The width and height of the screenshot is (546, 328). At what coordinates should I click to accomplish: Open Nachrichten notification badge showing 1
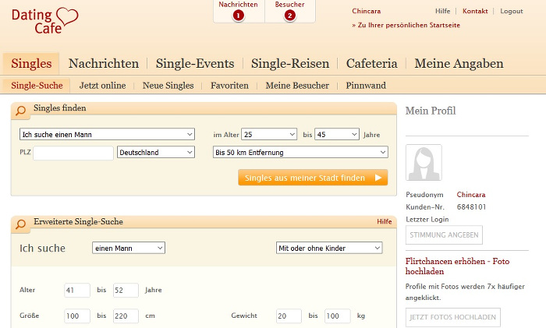238,16
